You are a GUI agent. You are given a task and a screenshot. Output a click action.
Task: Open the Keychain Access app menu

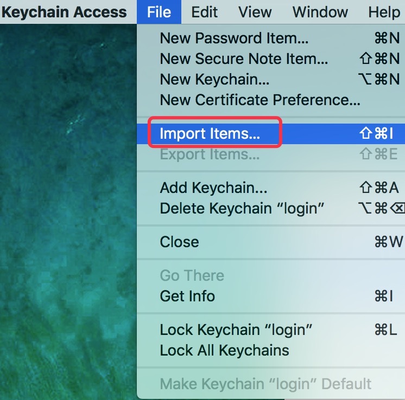(64, 12)
